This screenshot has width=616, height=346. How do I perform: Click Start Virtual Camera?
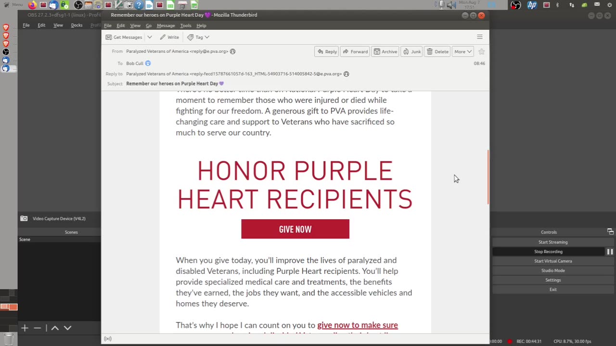point(553,261)
